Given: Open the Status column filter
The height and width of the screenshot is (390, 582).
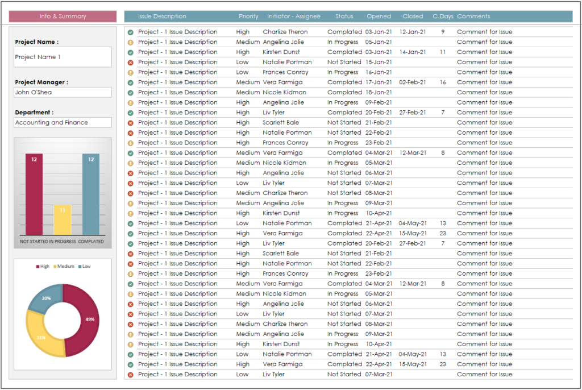Looking at the screenshot, I should pos(344,16).
